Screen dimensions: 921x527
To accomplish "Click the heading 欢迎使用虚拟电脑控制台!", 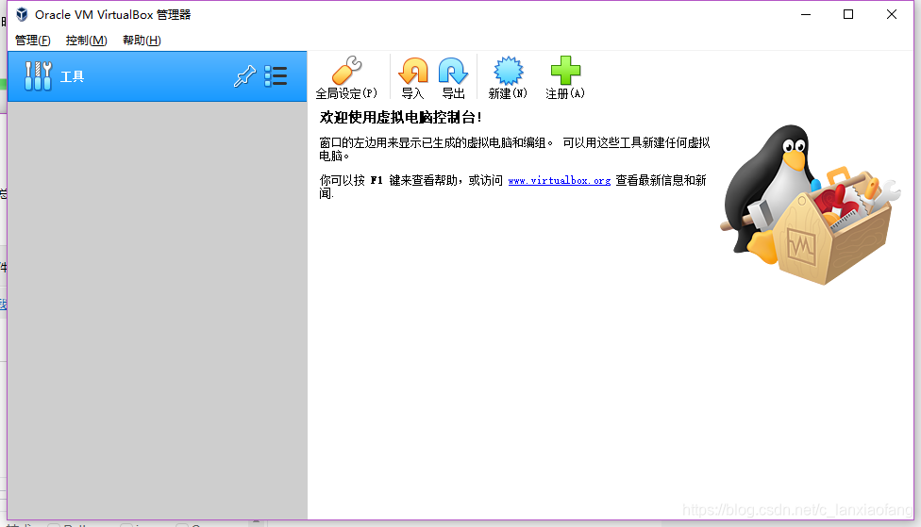I will (x=400, y=117).
